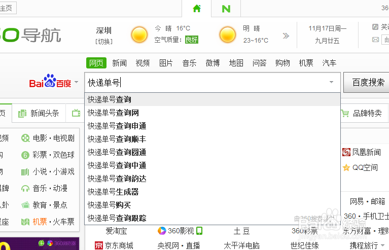This screenshot has height=250, width=389.
Task: Open the 新闻头条 tab
Action: pos(39,114)
